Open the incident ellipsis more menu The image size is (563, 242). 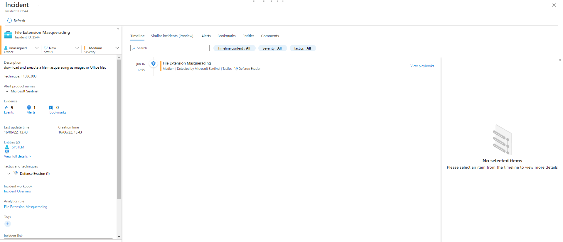[37, 5]
